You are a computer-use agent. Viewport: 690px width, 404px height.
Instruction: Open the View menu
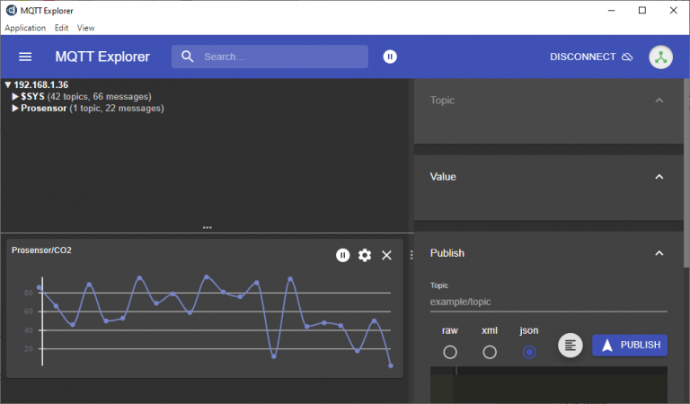tap(85, 28)
